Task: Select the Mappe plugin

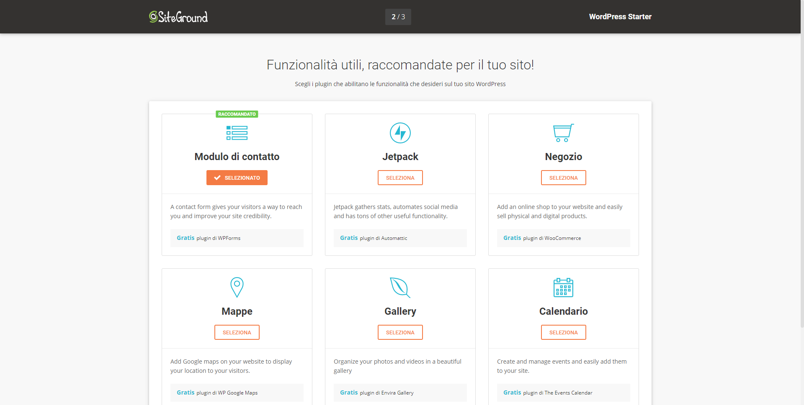Action: coord(237,332)
